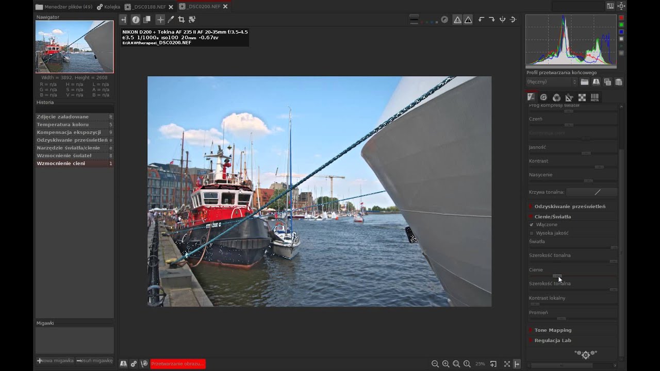
Task: Toggle blue channel in histogram
Action: point(621,32)
